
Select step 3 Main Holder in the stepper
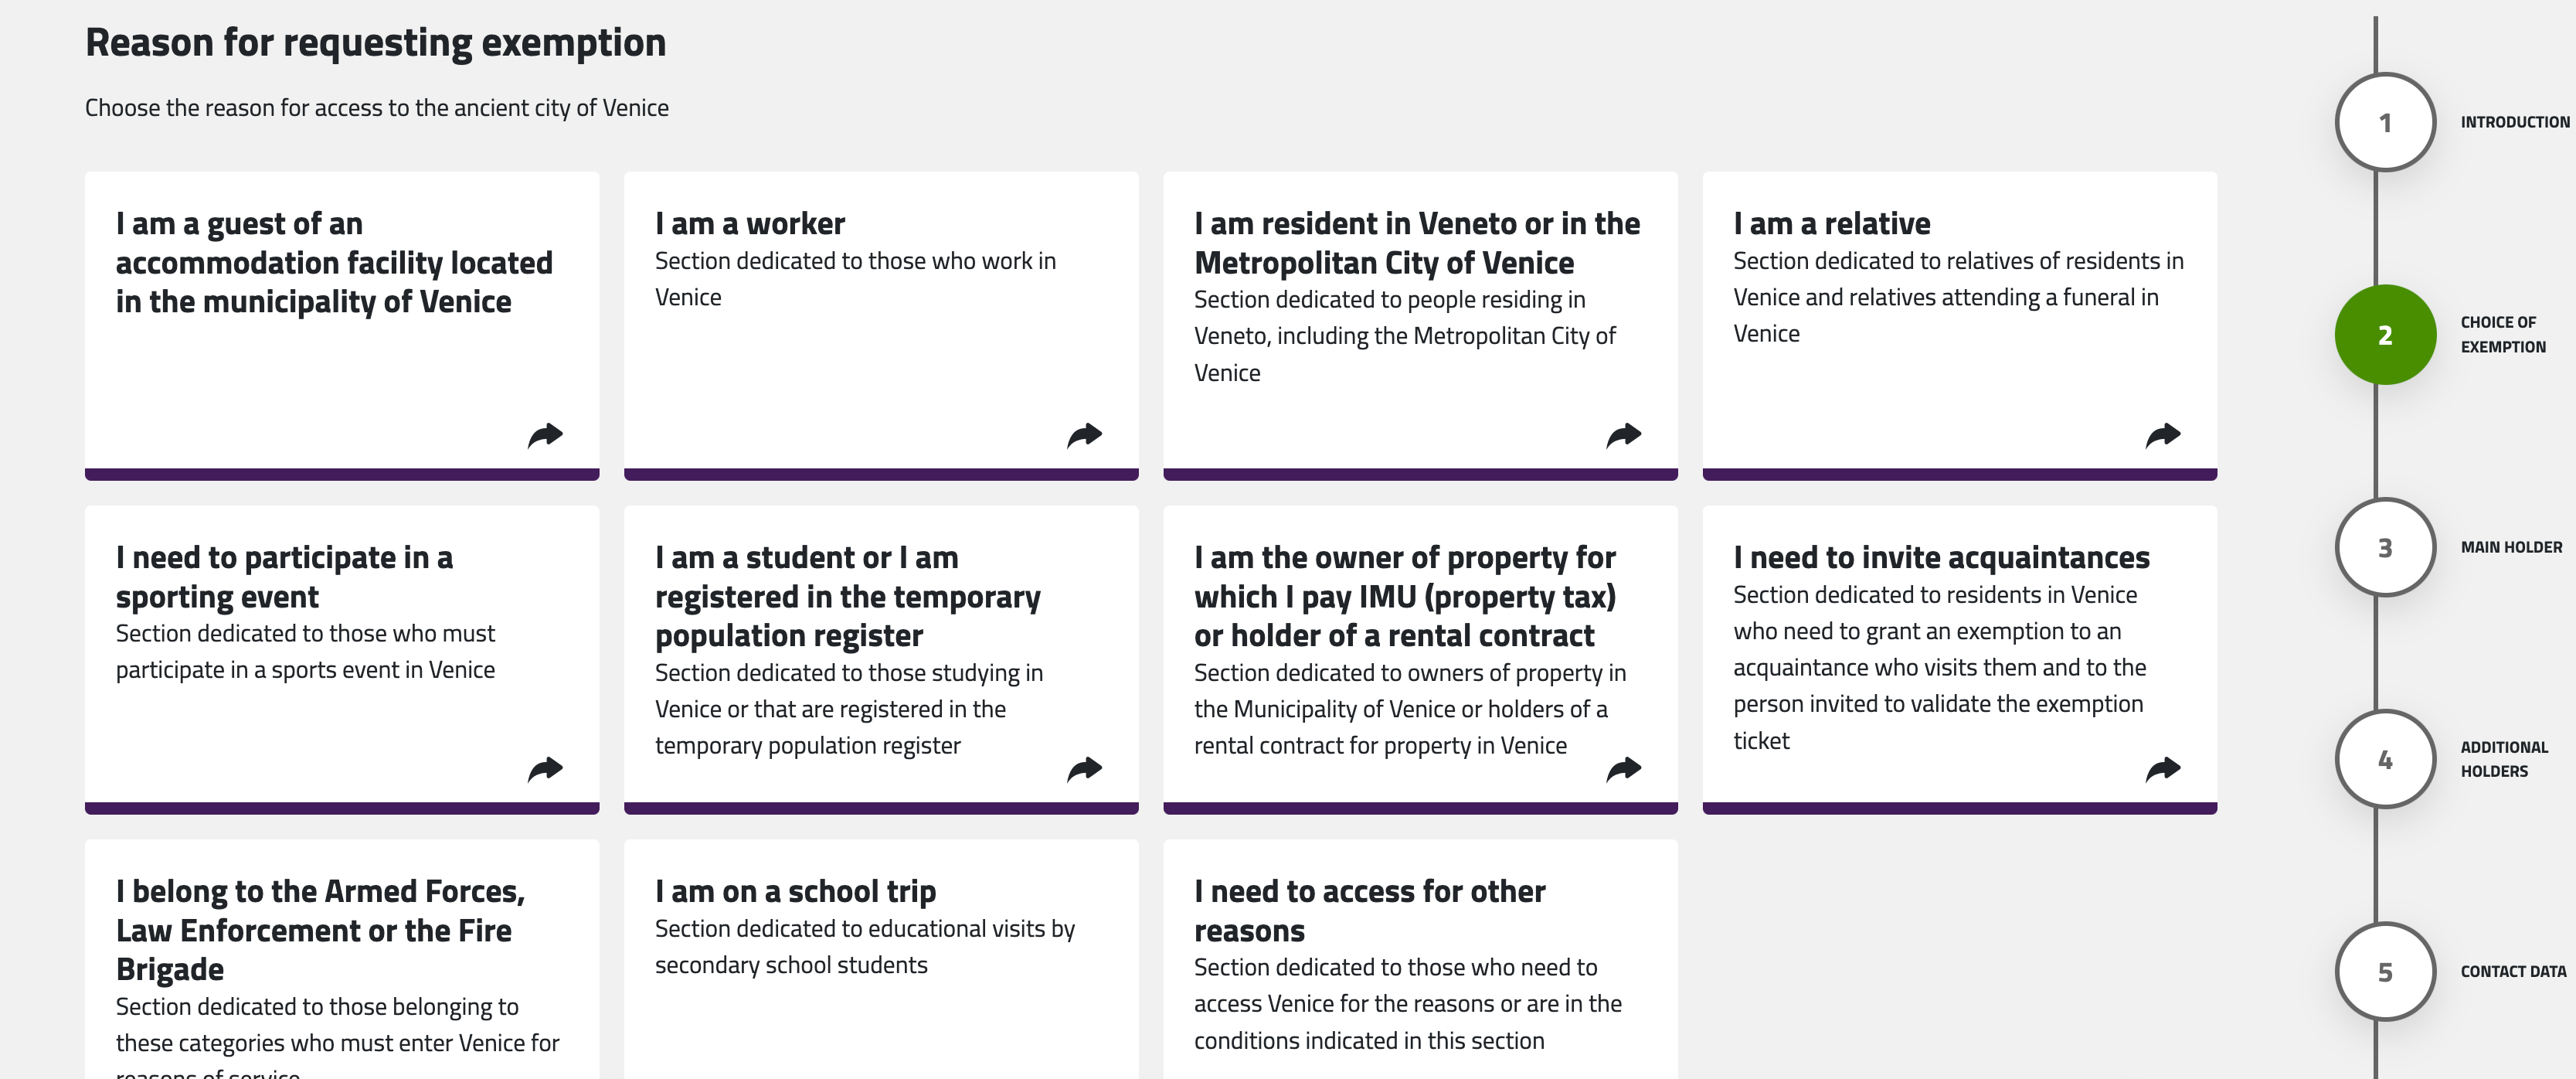pos(2385,546)
